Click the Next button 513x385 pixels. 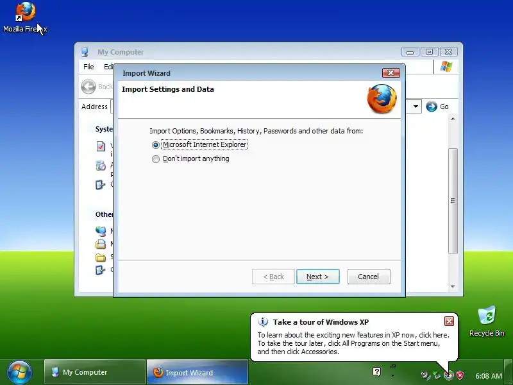pyautogui.click(x=317, y=277)
